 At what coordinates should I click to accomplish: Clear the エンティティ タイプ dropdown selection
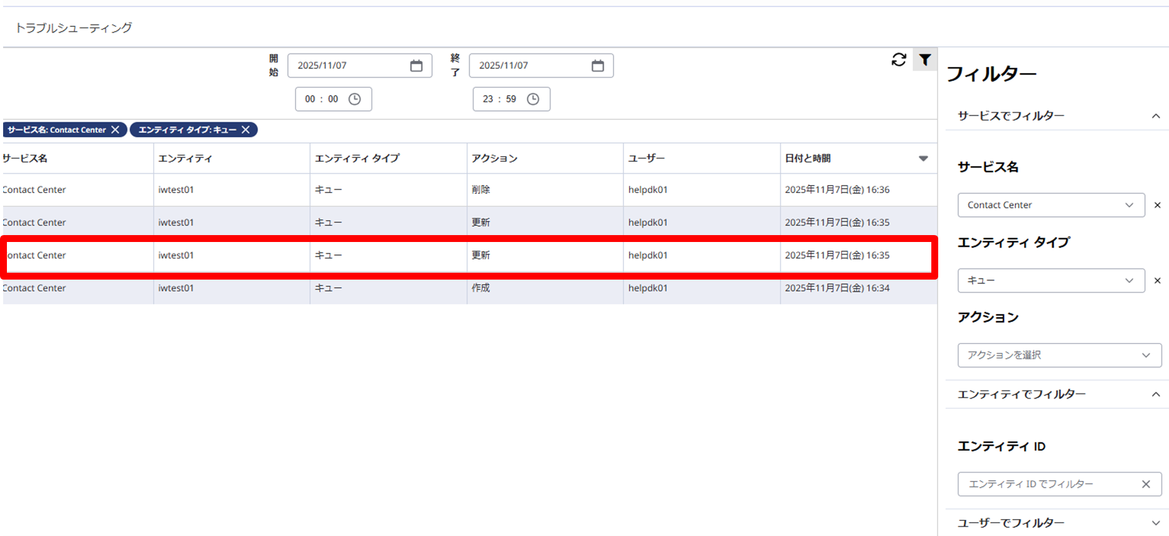1157,280
